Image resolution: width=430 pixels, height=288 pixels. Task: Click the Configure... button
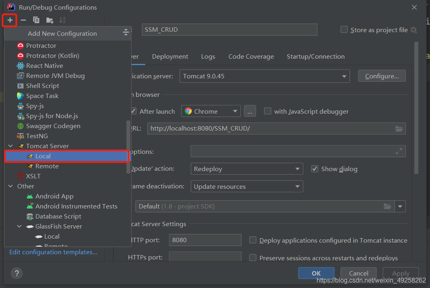click(x=382, y=76)
